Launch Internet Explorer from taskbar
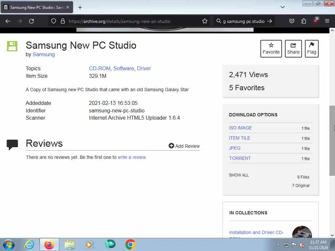Viewport: 335px width, 251px height. 29,244
